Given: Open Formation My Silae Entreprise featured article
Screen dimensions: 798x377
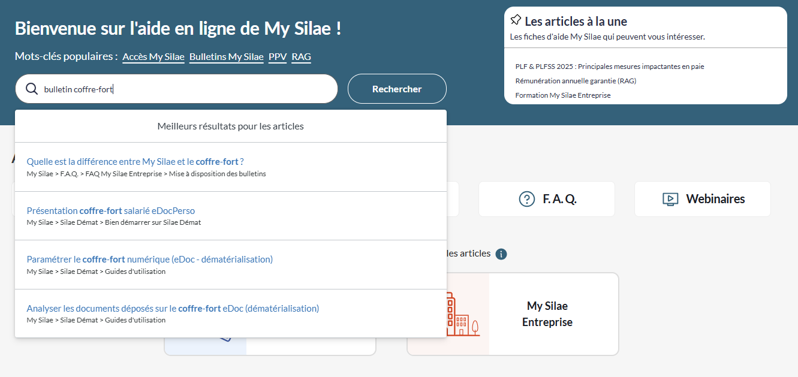Looking at the screenshot, I should click(563, 95).
